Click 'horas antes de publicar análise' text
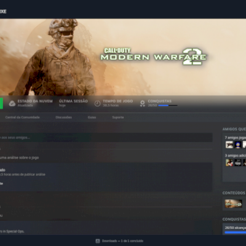Image resolution: width=246 pixels, height=246 pixels. pyautogui.click(x=25, y=175)
